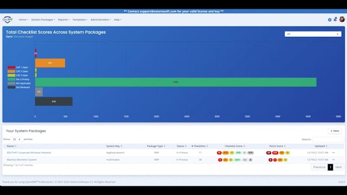Open the Corporate Windows Network package link
The height and width of the screenshot is (195, 347).
[29, 153]
